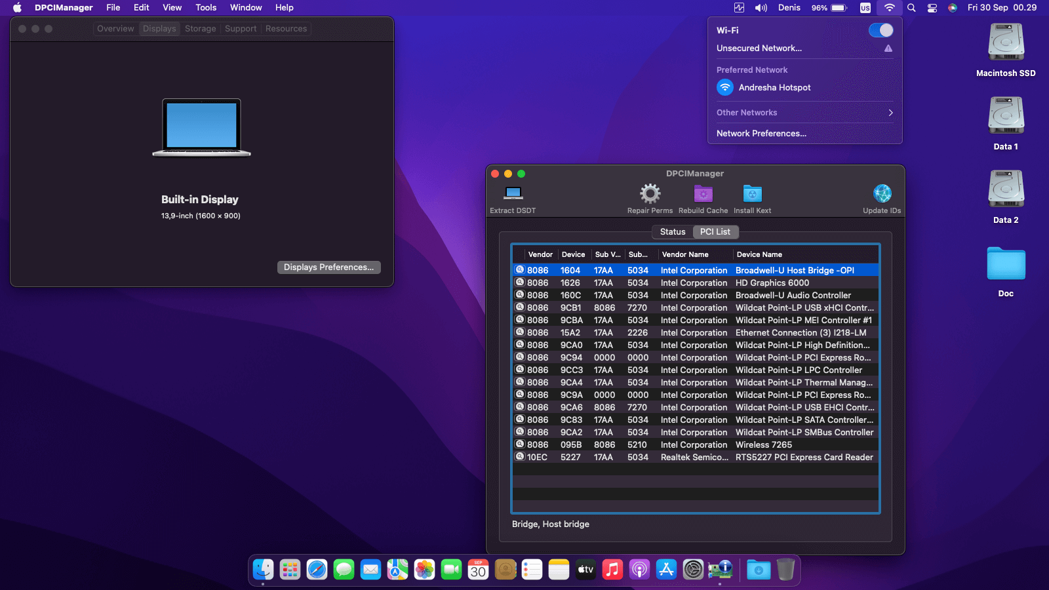Click the Update IDs globe icon
This screenshot has height=590, width=1049.
pos(882,193)
